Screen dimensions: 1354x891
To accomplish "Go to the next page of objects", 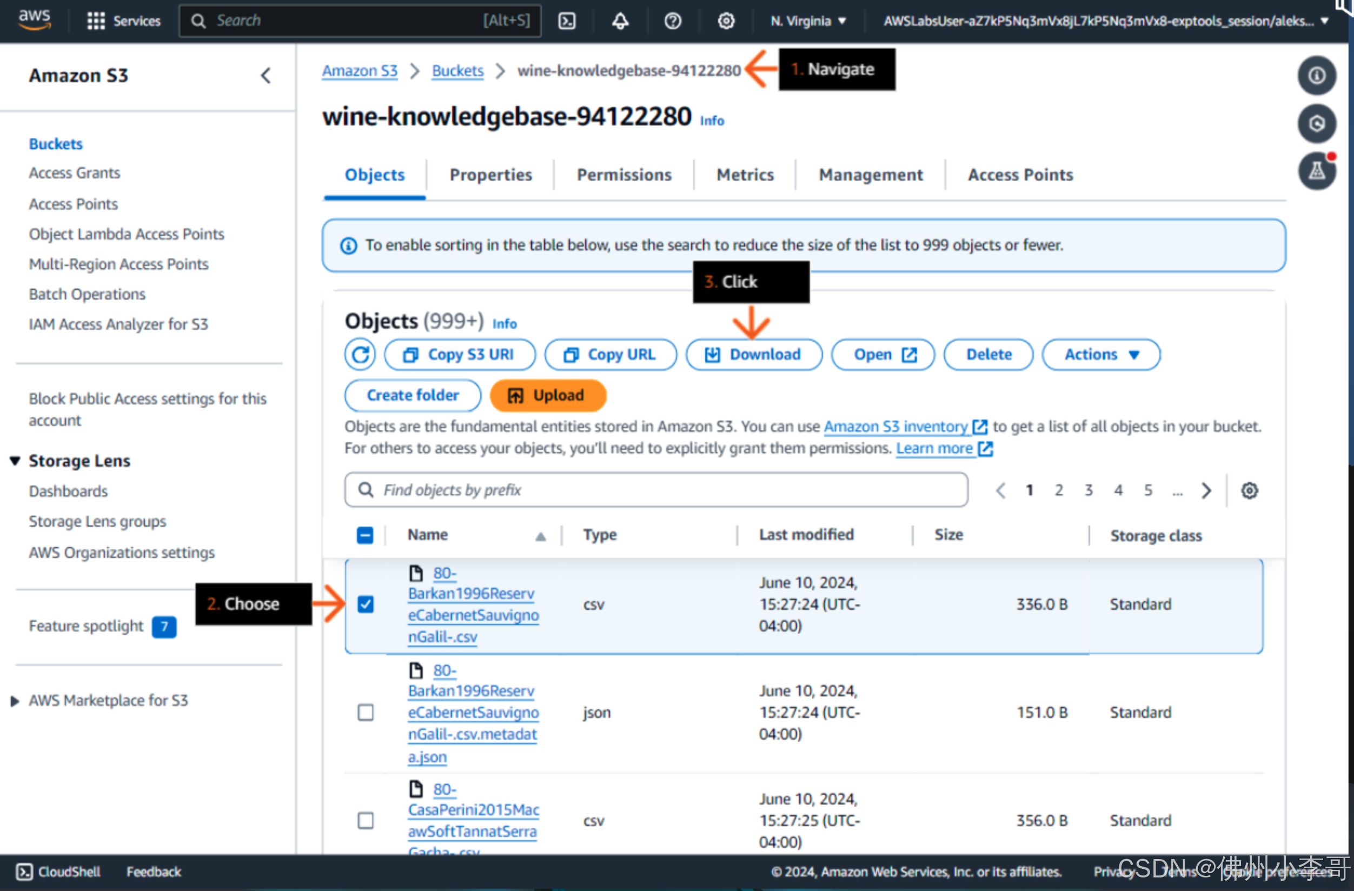I will (1205, 490).
